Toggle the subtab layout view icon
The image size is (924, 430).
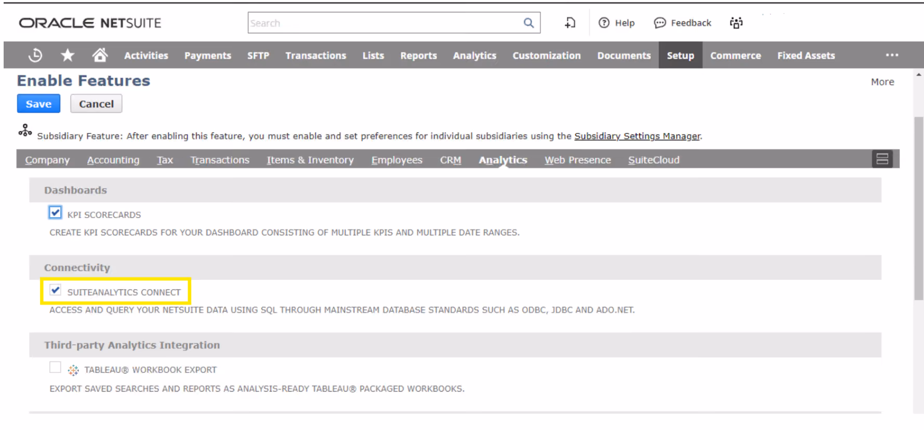tap(882, 159)
